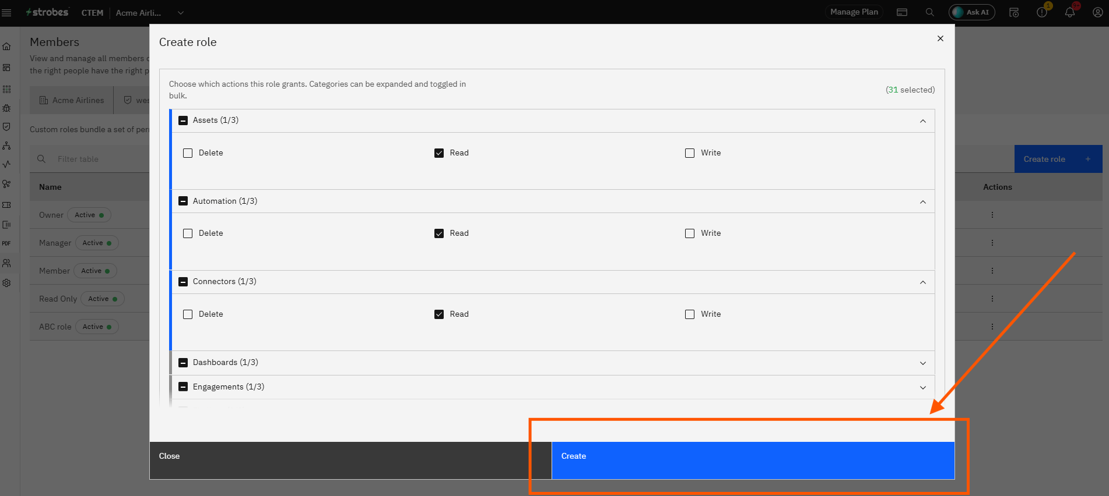Image resolution: width=1109 pixels, height=496 pixels.
Task: Expand the Engagements category chevron
Action: [923, 388]
